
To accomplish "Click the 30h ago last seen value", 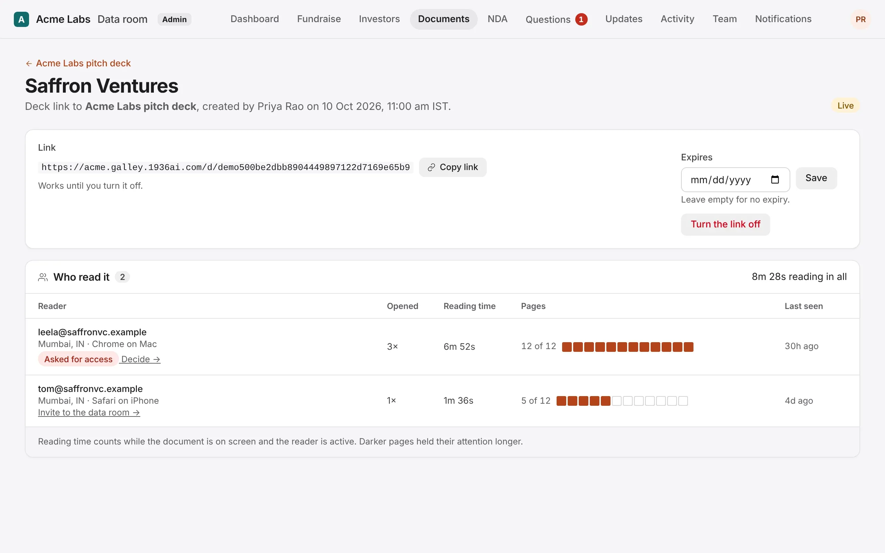I will 801,346.
